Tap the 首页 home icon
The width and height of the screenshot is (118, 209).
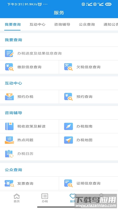click(x=17, y=196)
